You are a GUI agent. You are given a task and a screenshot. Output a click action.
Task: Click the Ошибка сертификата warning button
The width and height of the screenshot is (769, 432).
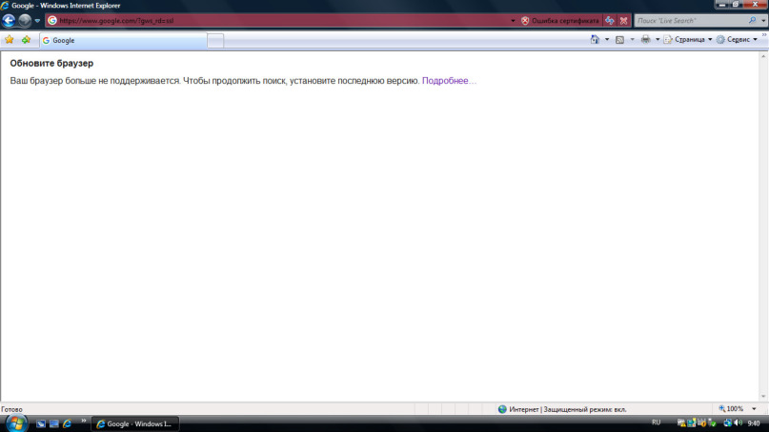pyautogui.click(x=560, y=20)
